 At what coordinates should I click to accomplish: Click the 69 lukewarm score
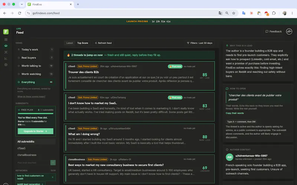pyautogui.click(x=205, y=169)
